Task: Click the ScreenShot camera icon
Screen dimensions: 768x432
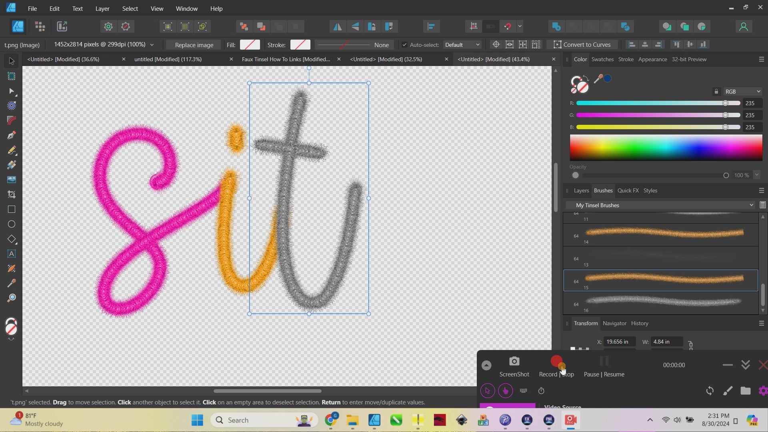Action: 514,362
